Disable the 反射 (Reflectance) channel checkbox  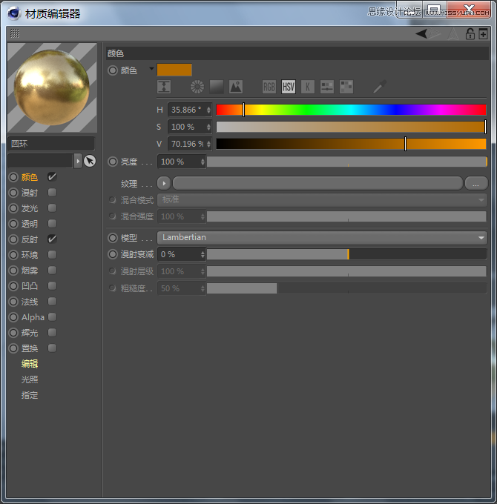point(52,239)
